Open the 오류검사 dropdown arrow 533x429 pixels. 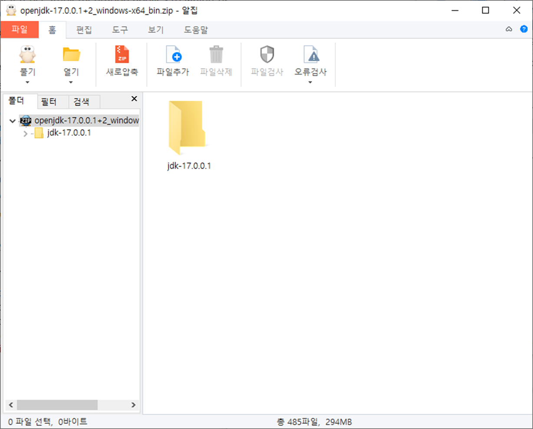point(310,82)
